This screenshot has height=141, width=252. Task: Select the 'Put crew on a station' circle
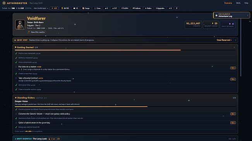tap(16, 67)
